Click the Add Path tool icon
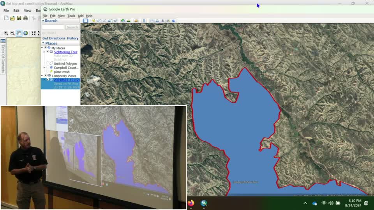Screen dimensions: 374x210 (x=104, y=21)
